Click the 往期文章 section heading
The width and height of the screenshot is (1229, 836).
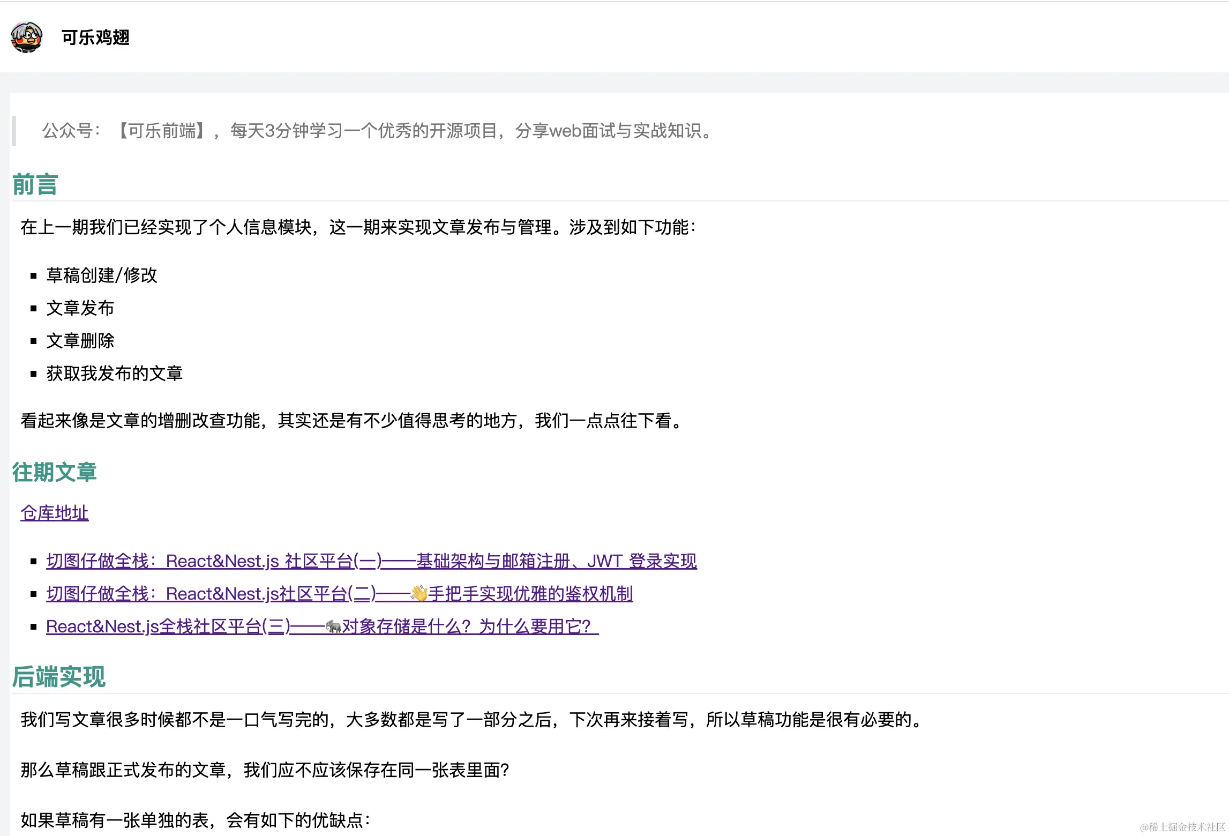(x=54, y=472)
